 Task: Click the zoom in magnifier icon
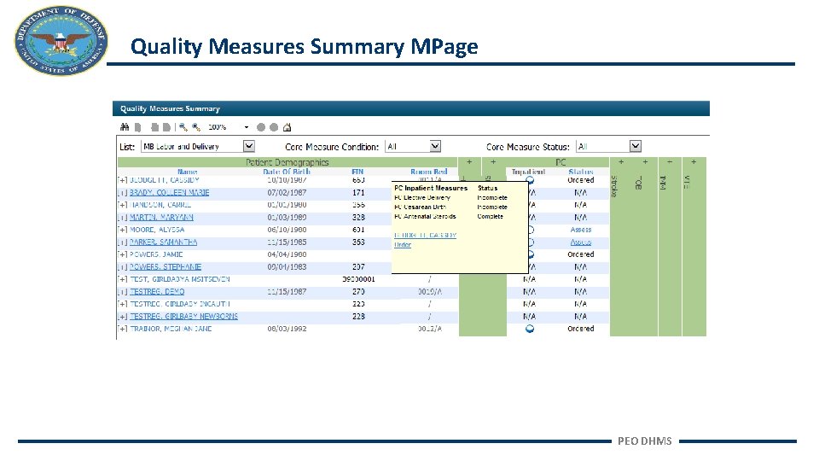[x=196, y=127]
